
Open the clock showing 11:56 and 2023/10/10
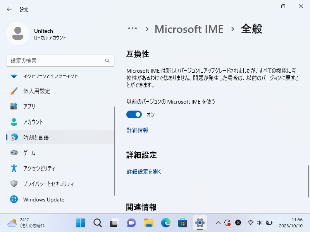point(291,223)
